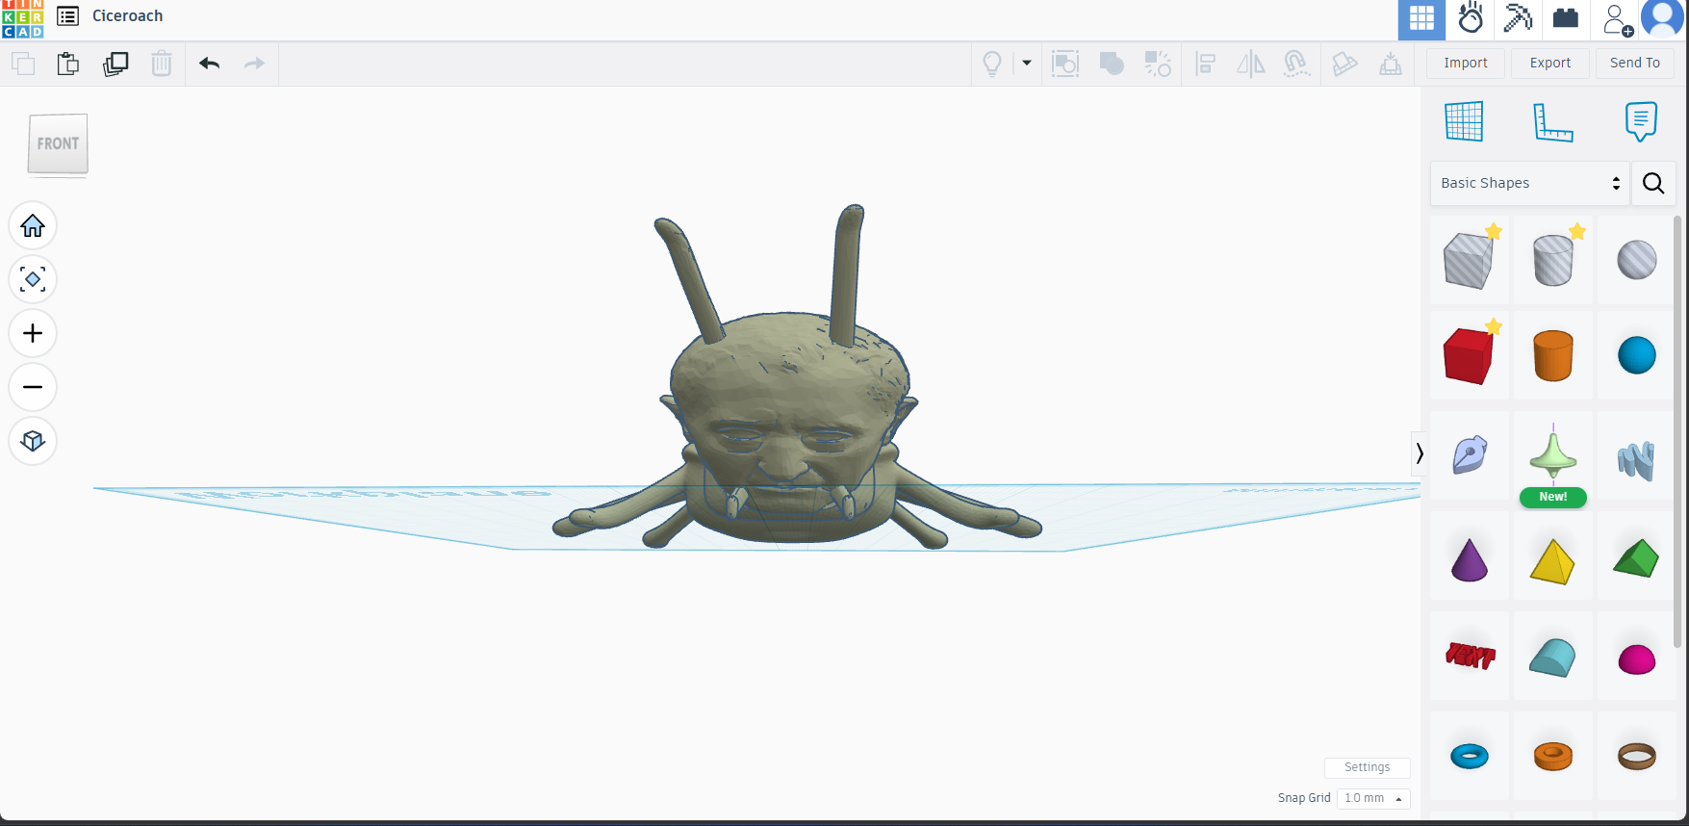Toggle orthographic/perspective view cube icon

point(33,441)
